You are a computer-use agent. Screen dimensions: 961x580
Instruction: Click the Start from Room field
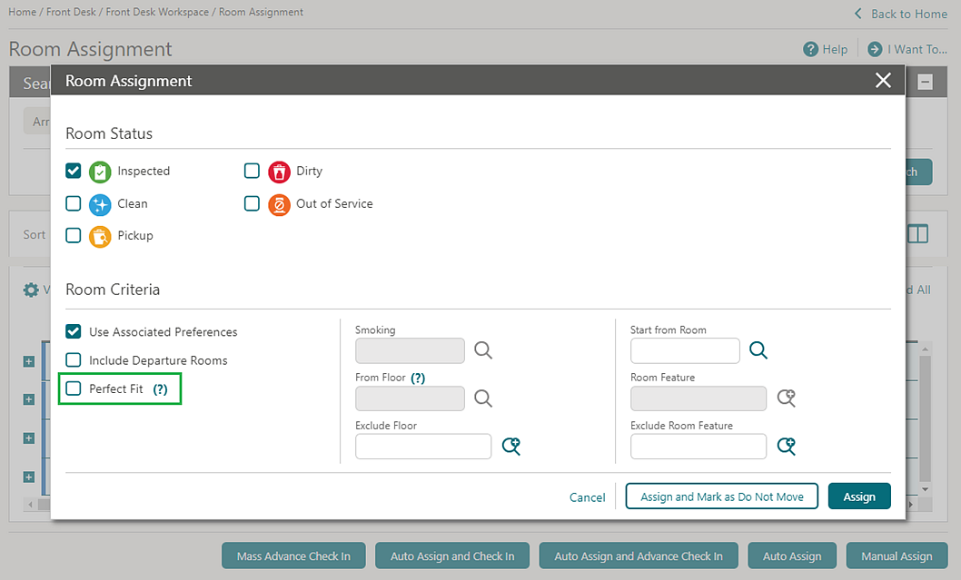685,350
